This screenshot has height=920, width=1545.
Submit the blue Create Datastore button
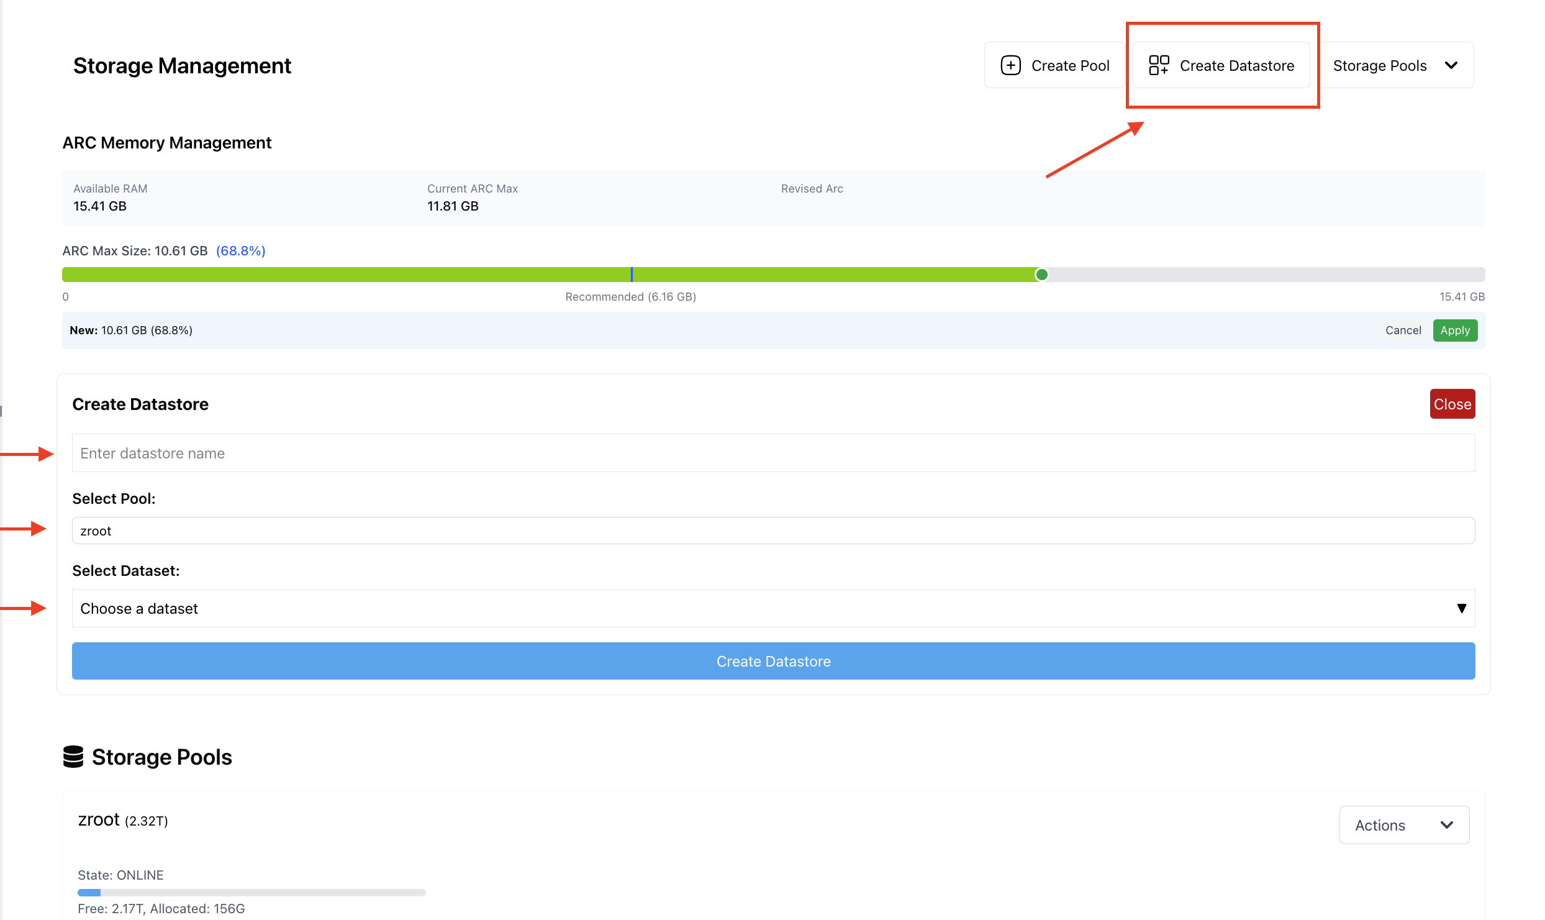[x=773, y=661]
